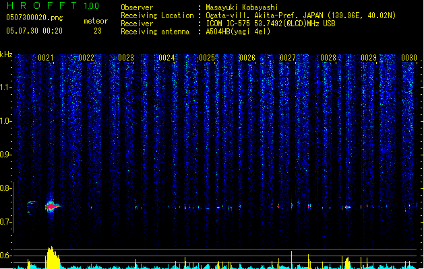The image size is (424, 269).
Task: Click the Observer name Masayuki Kobayashi
Action: click(242, 7)
